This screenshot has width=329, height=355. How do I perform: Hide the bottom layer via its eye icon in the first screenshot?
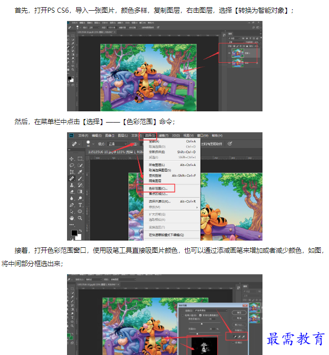click(229, 63)
